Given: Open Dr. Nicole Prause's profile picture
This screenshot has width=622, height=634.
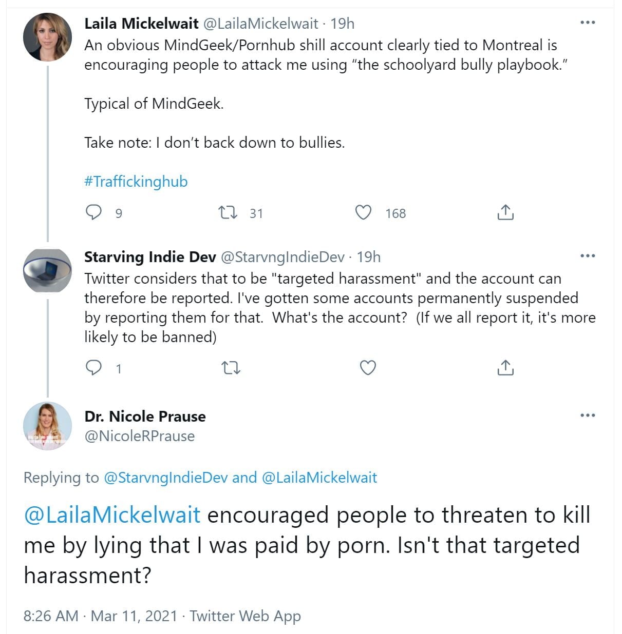Looking at the screenshot, I should coord(47,426).
